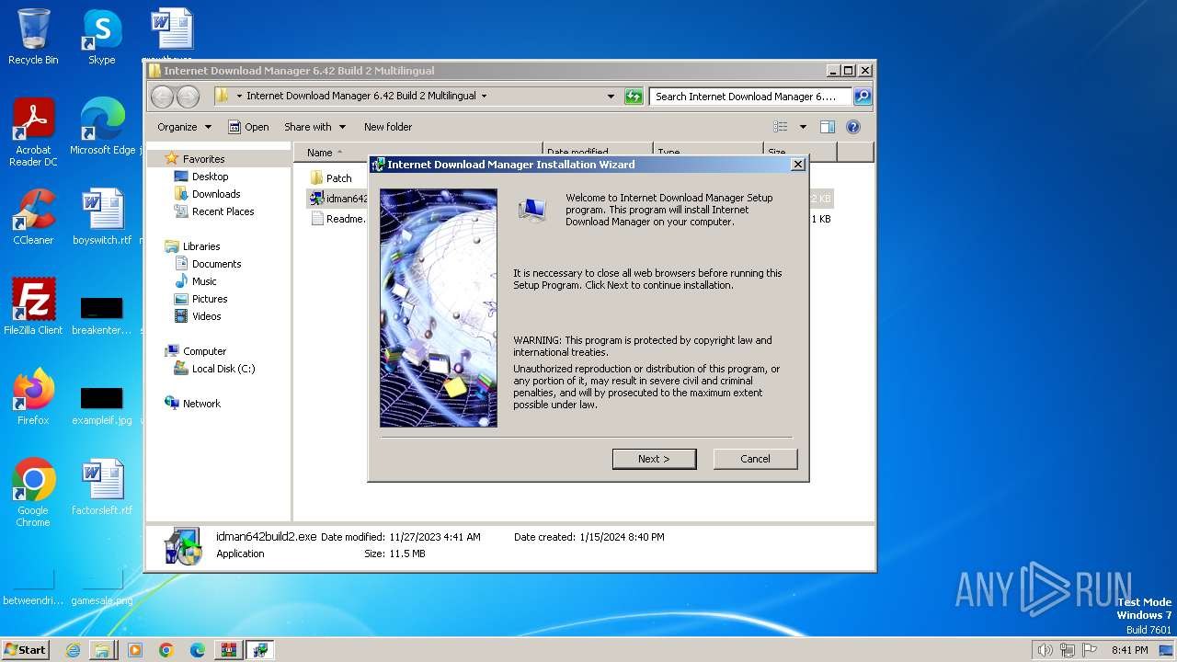Open address bar history dropdown

[611, 97]
